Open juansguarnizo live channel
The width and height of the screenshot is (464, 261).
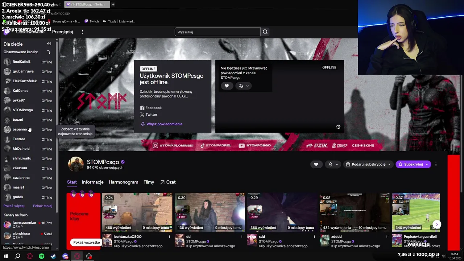click(x=28, y=224)
